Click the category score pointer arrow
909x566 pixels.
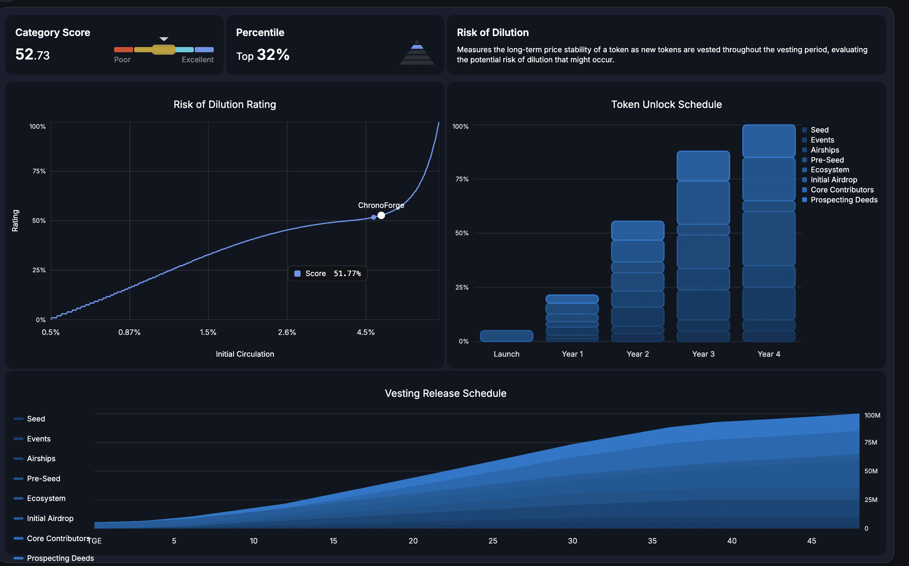tap(164, 39)
